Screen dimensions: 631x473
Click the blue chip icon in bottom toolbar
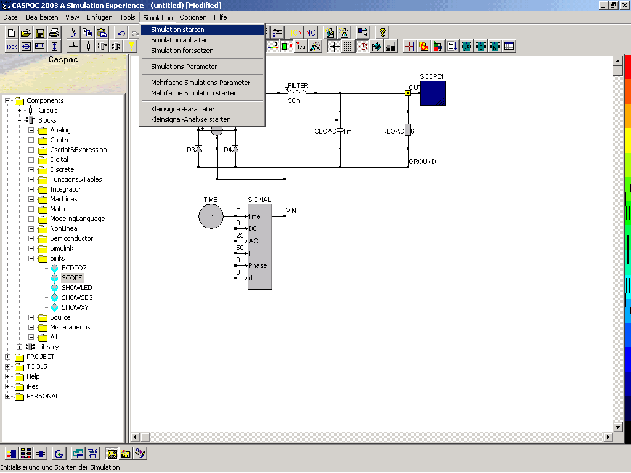point(40,453)
